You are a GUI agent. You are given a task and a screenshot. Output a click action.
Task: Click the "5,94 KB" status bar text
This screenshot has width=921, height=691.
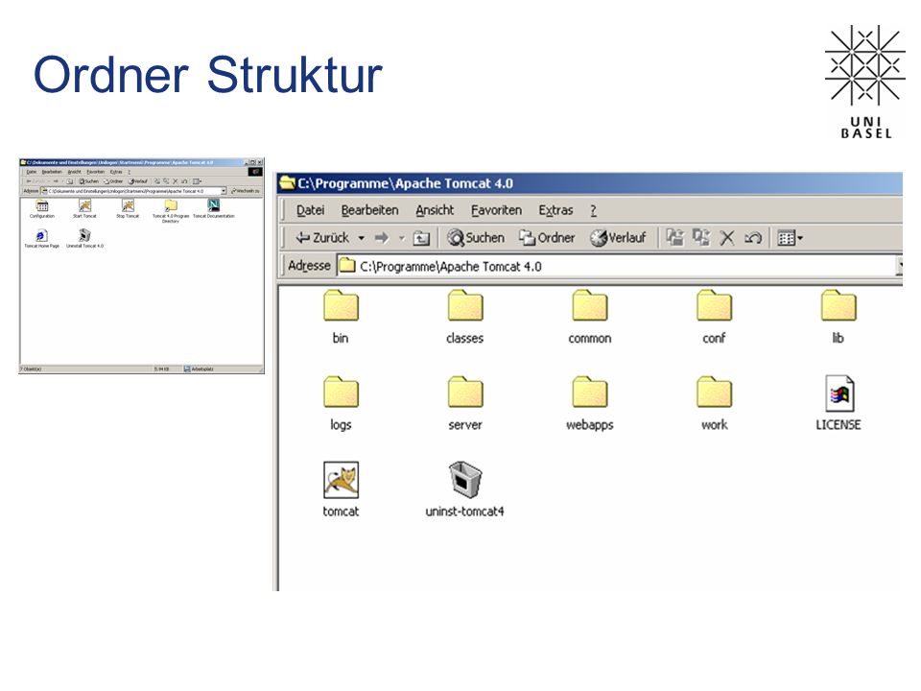[161, 369]
